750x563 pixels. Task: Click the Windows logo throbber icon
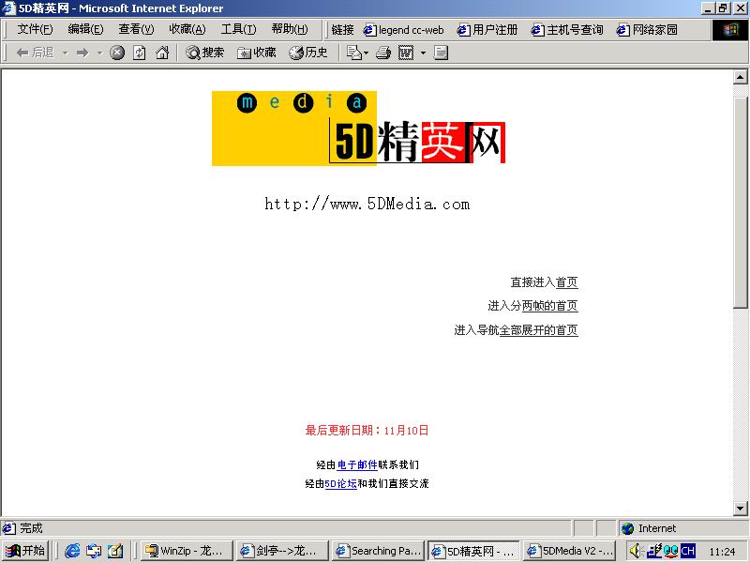tap(730, 30)
